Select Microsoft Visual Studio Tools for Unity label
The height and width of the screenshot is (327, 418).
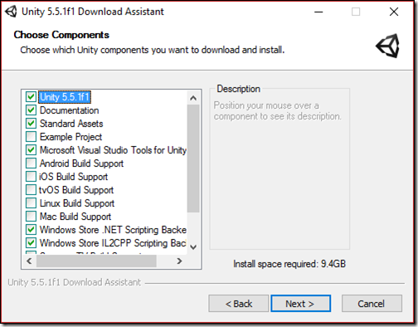(113, 150)
